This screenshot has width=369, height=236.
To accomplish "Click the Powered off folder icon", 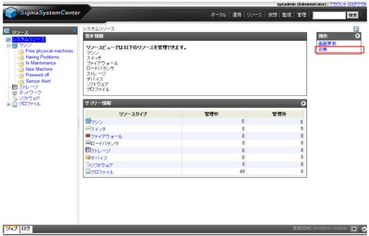I will (21, 75).
